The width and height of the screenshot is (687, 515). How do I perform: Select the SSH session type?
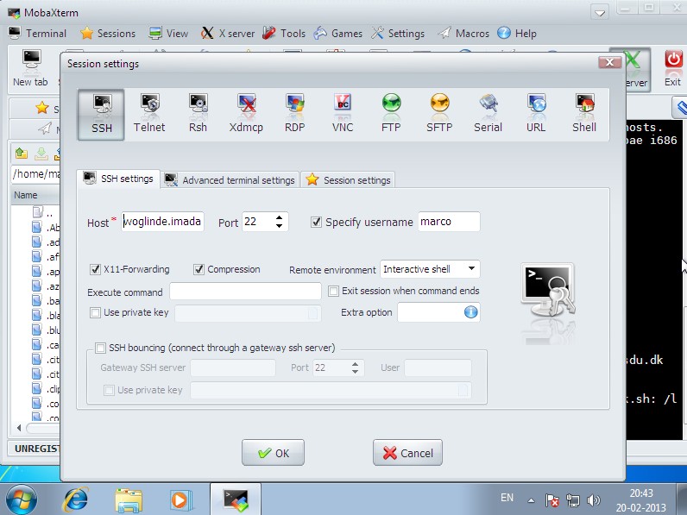point(101,115)
